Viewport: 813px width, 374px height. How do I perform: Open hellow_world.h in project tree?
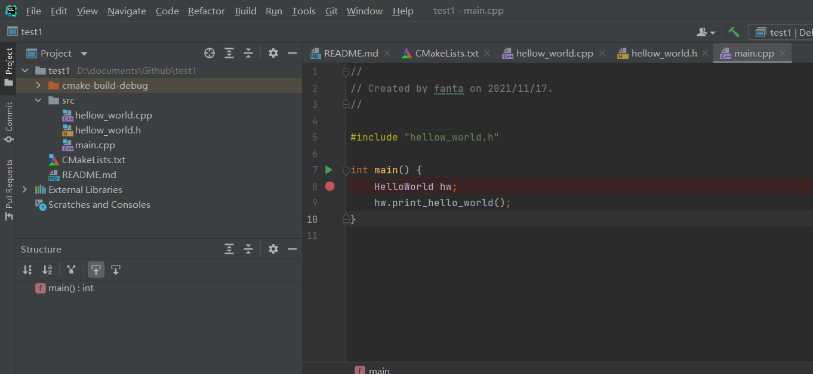point(107,130)
